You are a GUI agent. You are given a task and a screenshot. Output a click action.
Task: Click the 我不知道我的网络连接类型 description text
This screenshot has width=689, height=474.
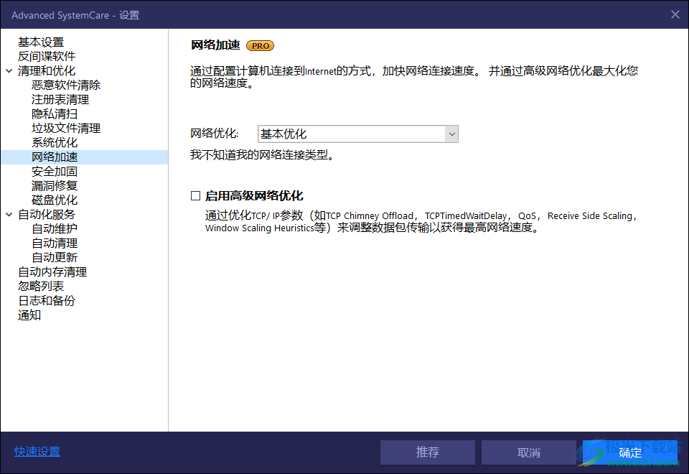(262, 155)
